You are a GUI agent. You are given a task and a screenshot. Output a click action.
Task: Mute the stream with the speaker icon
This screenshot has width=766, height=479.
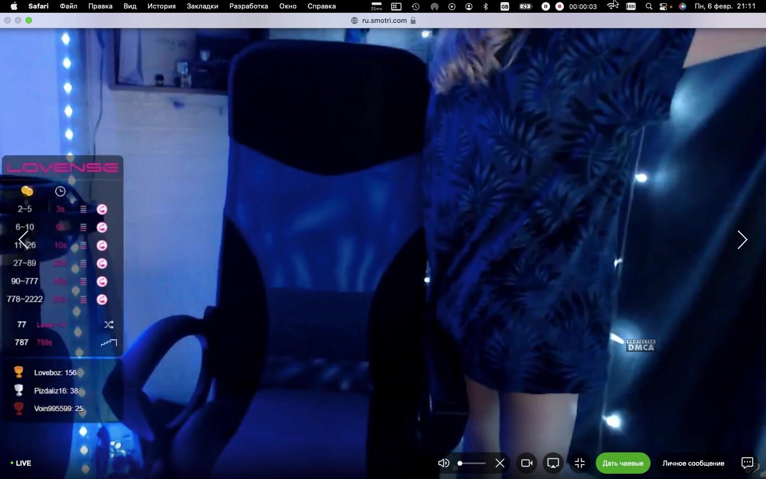[x=443, y=463]
